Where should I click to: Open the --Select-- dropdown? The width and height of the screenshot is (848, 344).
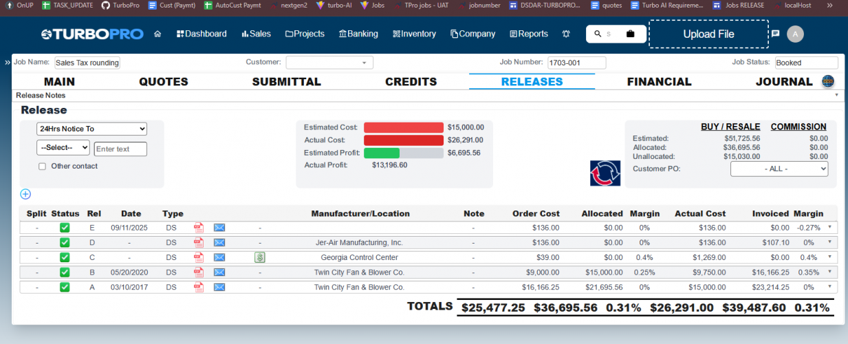[x=63, y=148]
